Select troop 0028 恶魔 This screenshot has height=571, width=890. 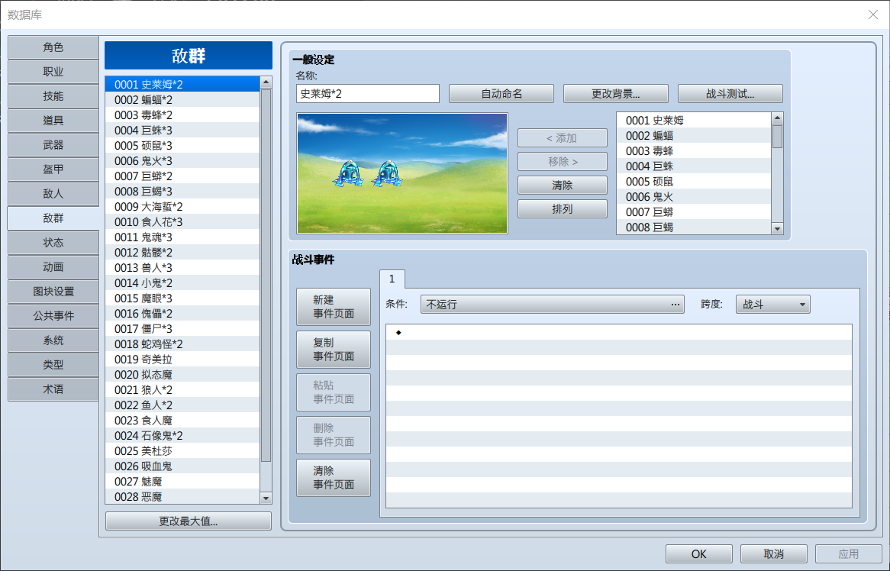tap(182, 497)
